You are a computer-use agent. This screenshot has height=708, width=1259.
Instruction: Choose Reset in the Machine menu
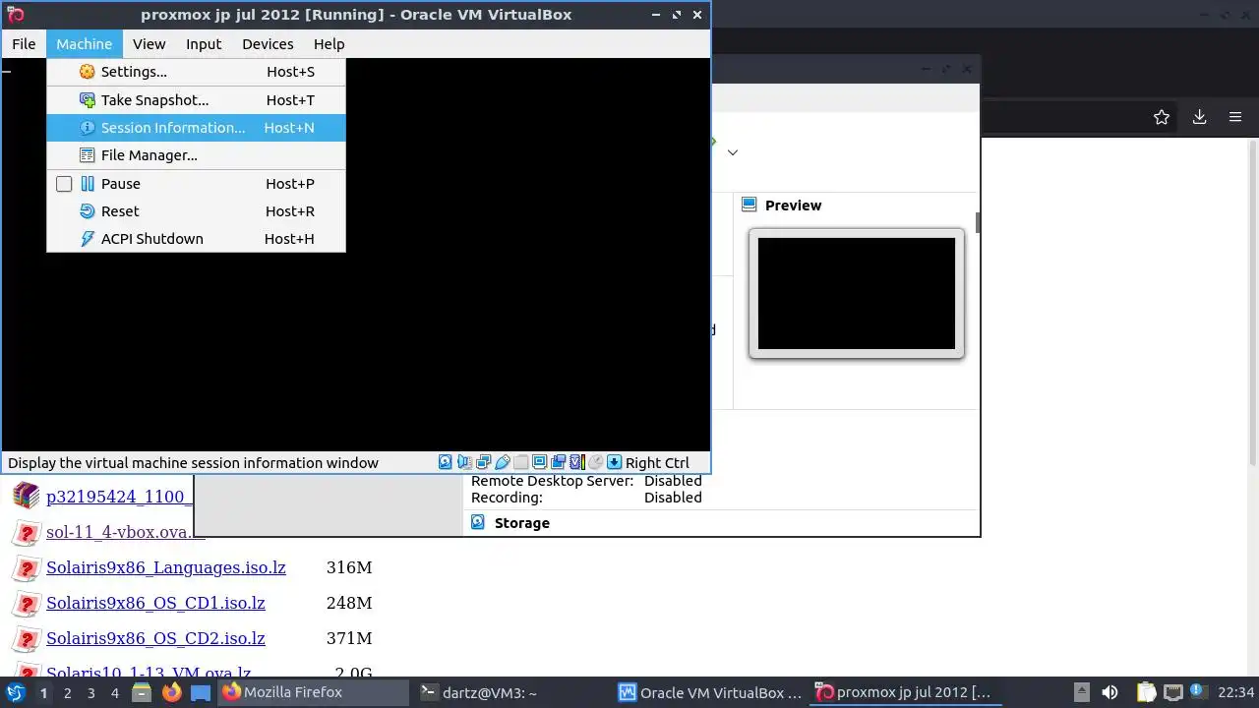[x=196, y=211]
